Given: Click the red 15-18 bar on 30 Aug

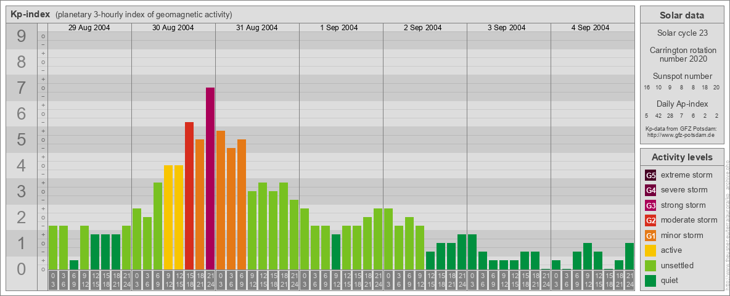Looking at the screenshot, I should click(189, 195).
